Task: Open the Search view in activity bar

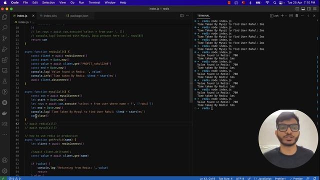Action: pyautogui.click(x=4, y=27)
